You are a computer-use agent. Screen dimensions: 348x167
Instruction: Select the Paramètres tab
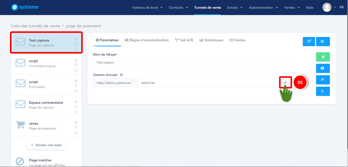pyautogui.click(x=107, y=40)
